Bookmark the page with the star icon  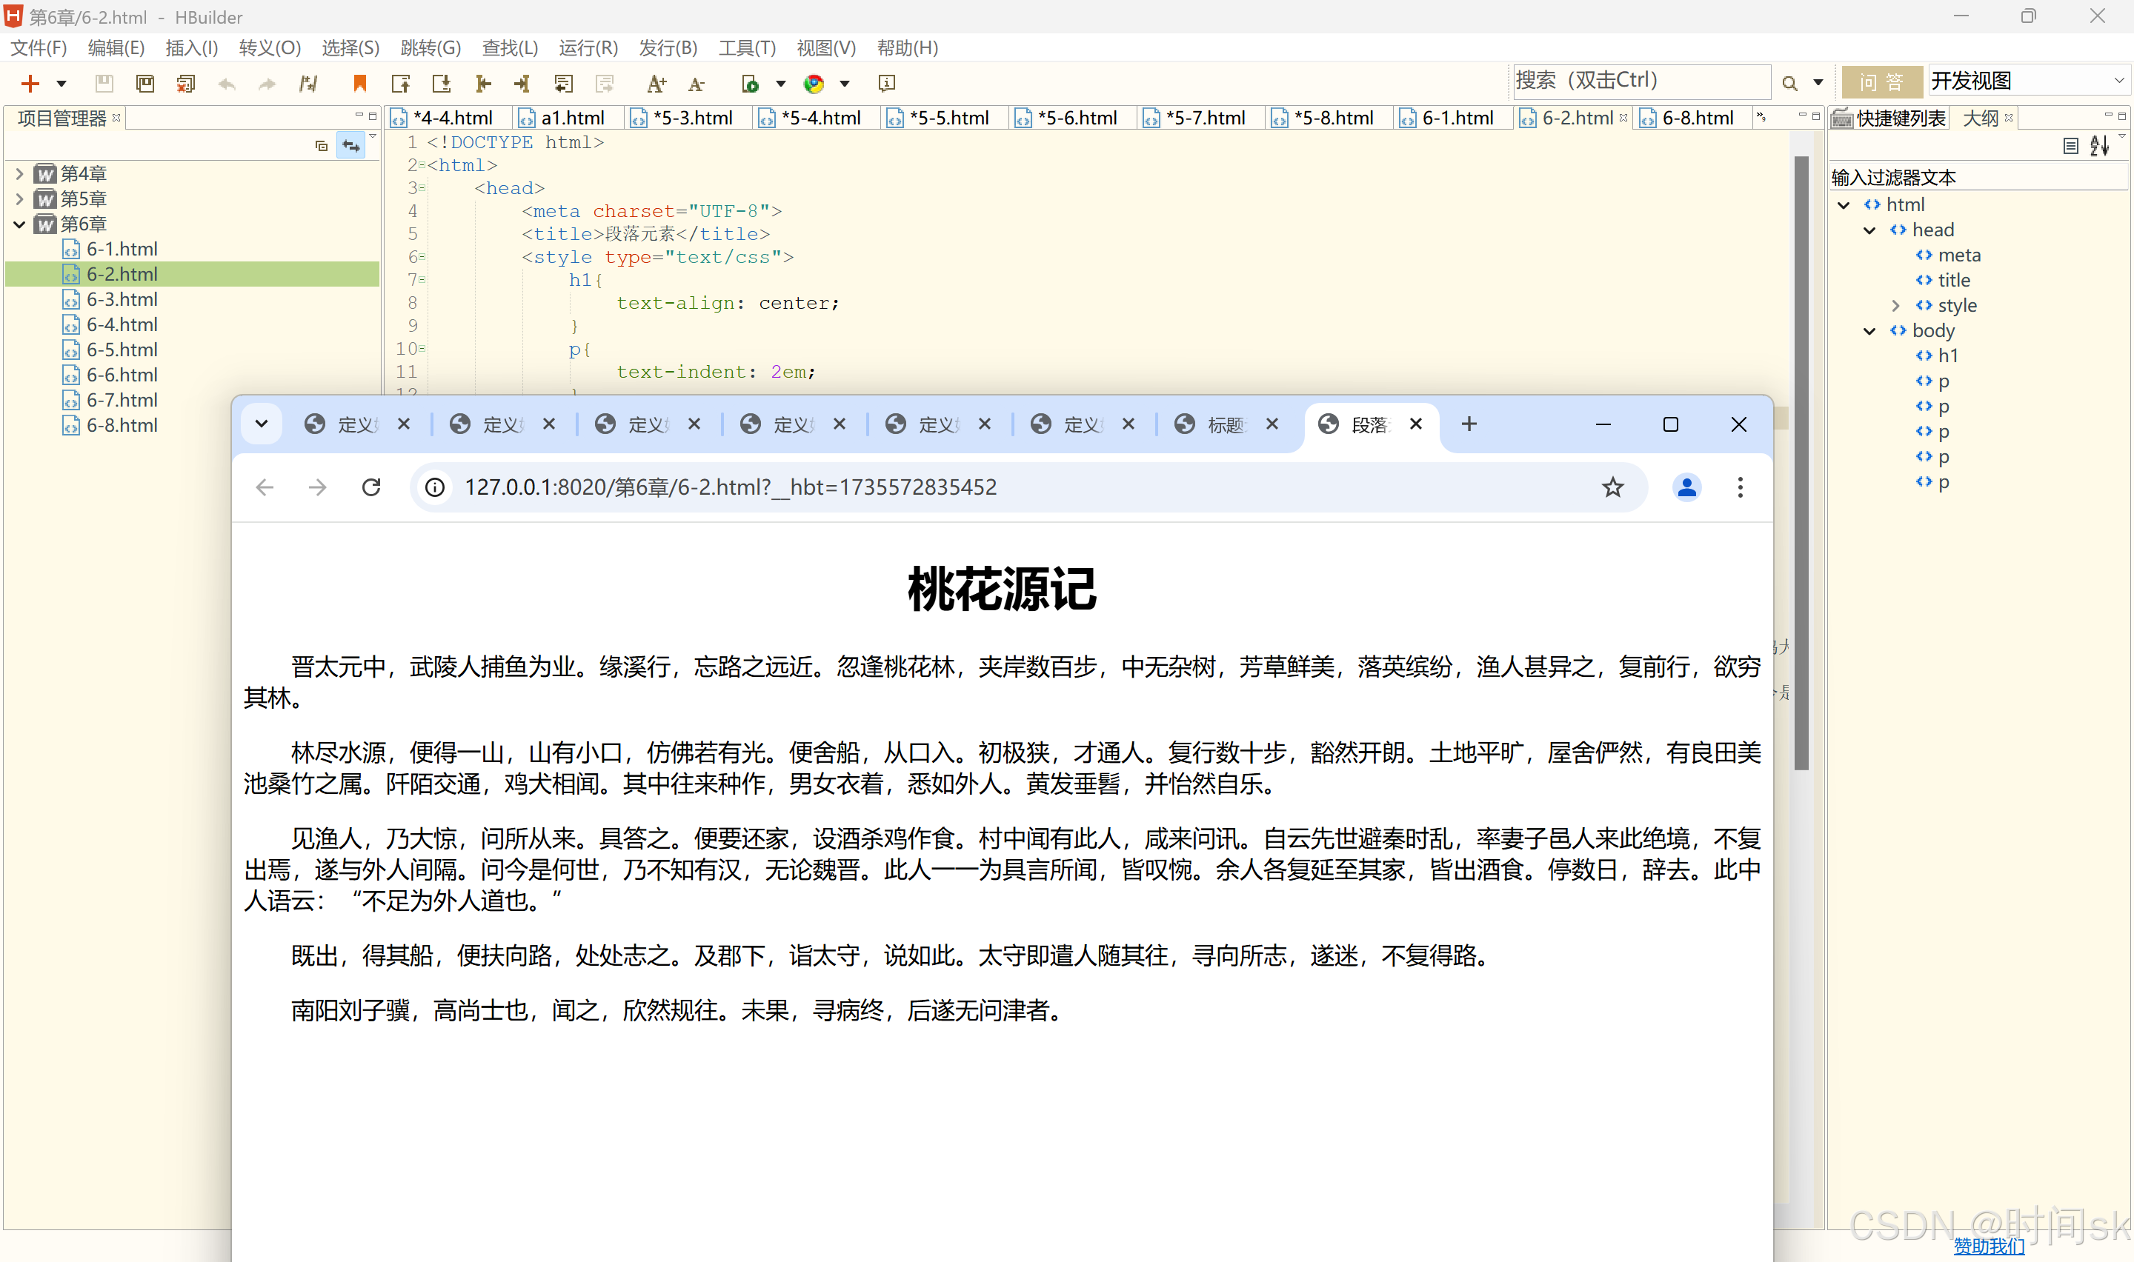[x=1612, y=487]
